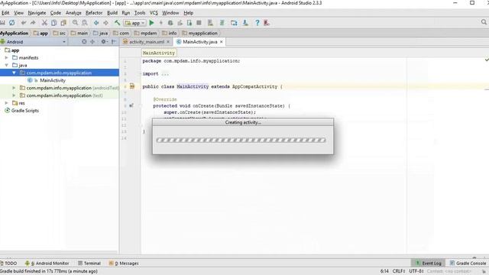
Task: Toggle the Android Monitor tool window
Action: [47, 263]
